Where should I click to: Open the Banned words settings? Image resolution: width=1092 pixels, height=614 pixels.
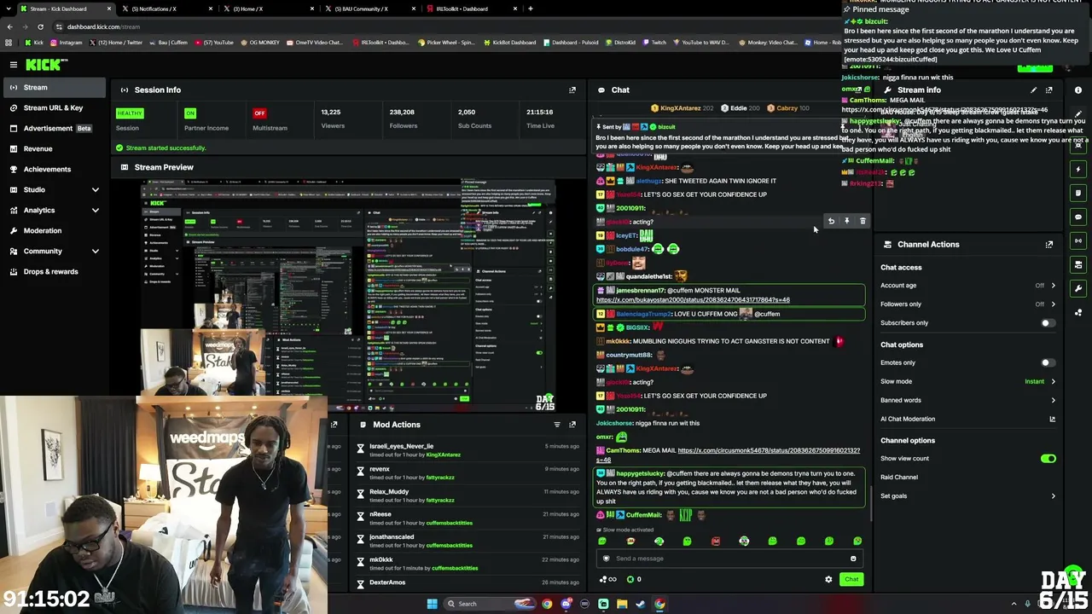[x=967, y=400]
